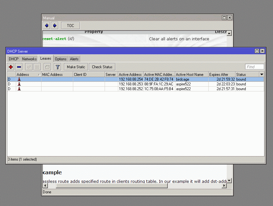Open the columns dropdown arrow in table header
Viewport: 273px width, 206px height.
262,74
